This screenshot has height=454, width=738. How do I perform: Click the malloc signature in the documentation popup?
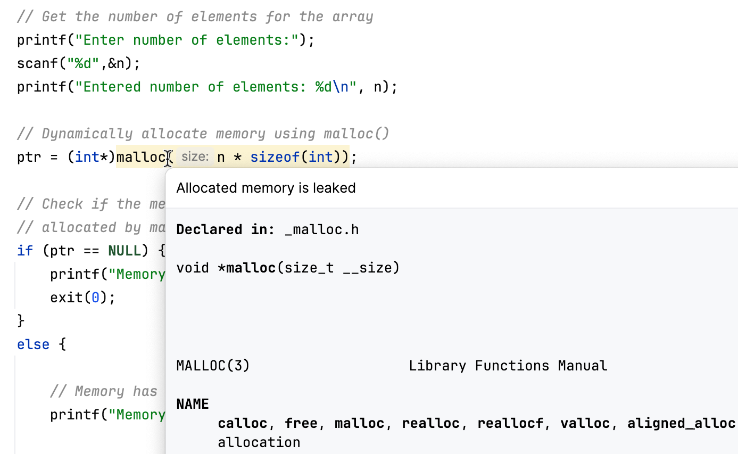pyautogui.click(x=287, y=267)
